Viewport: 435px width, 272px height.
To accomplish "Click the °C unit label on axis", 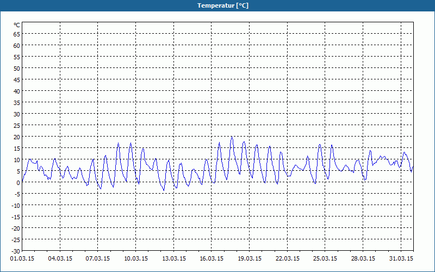I will 17,25.
